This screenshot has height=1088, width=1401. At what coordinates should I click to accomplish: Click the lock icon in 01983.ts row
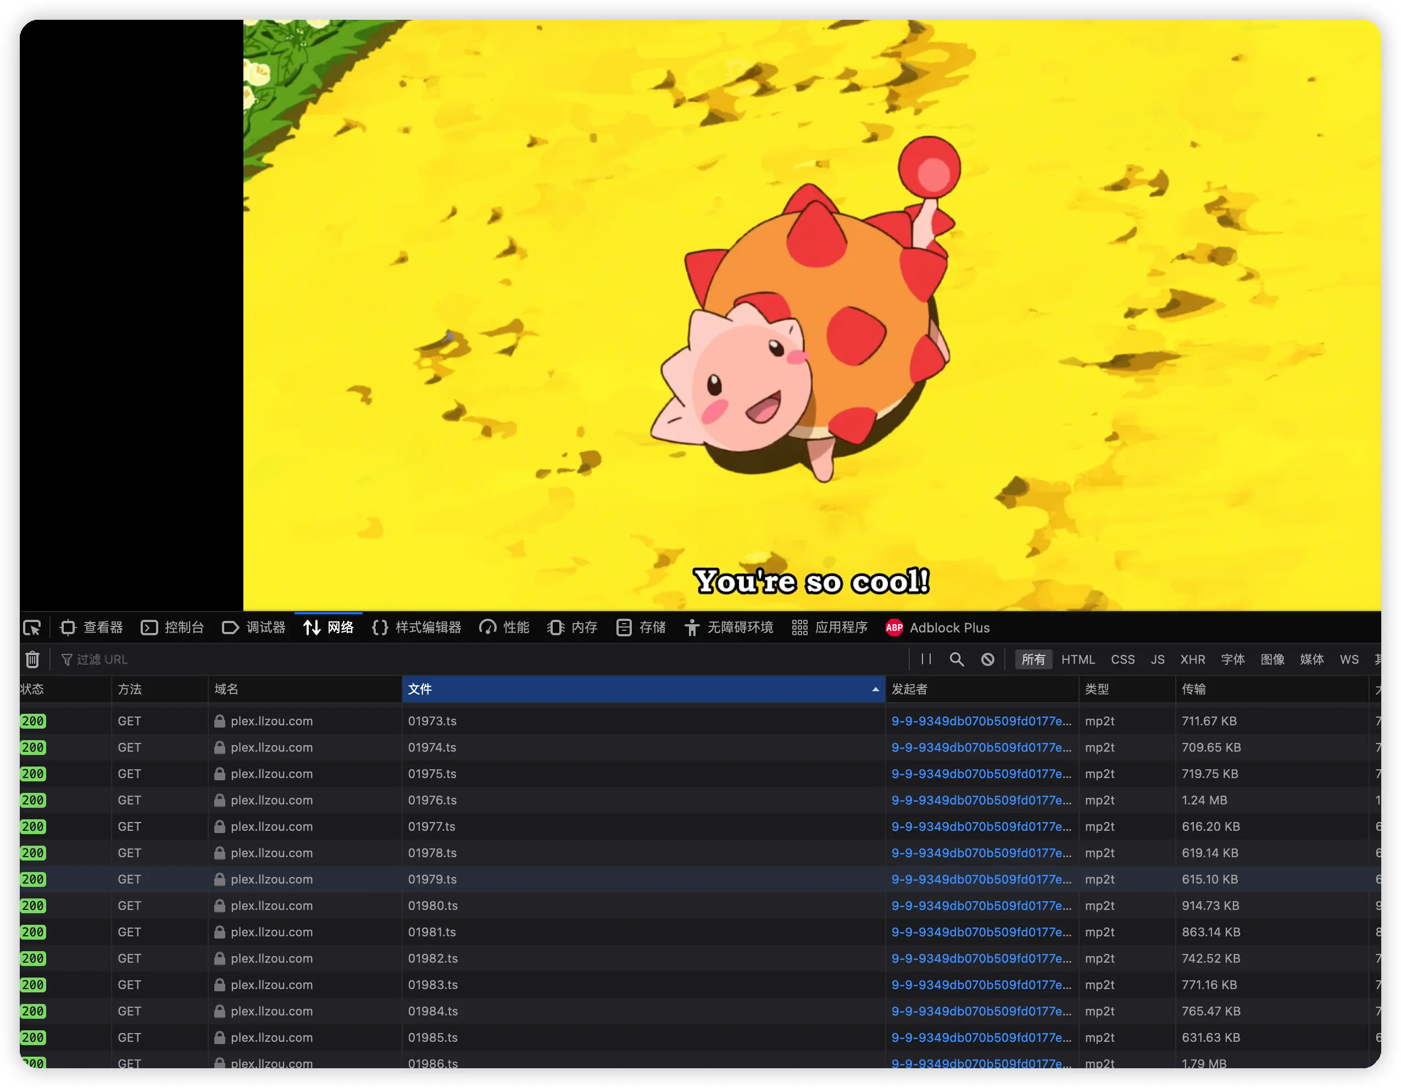219,985
